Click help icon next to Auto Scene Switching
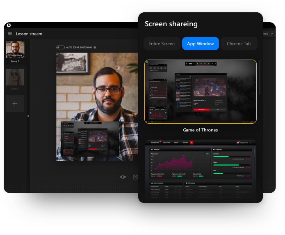The height and width of the screenshot is (235, 285). pos(95,48)
